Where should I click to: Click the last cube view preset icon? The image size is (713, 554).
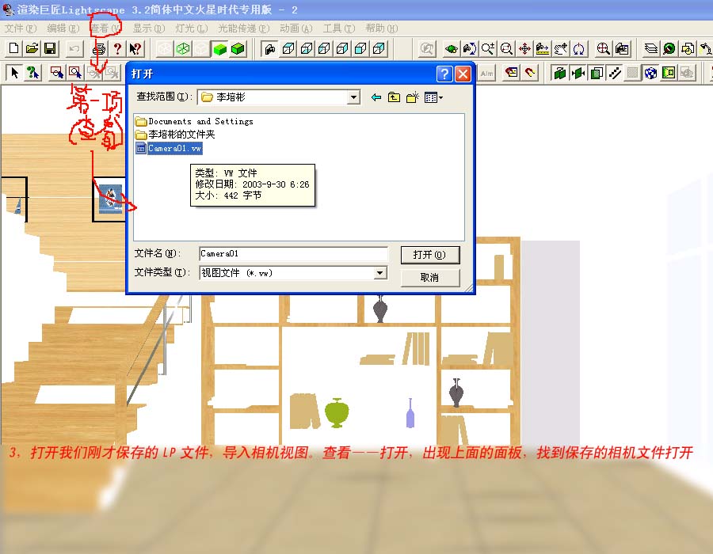point(379,48)
